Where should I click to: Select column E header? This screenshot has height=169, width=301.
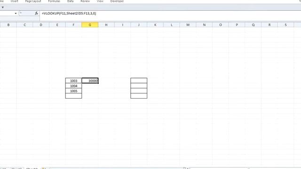point(57,25)
